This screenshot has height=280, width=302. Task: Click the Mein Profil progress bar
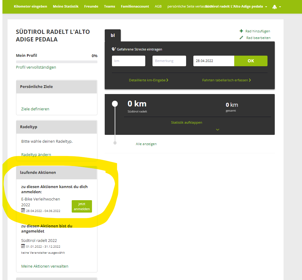point(57,62)
